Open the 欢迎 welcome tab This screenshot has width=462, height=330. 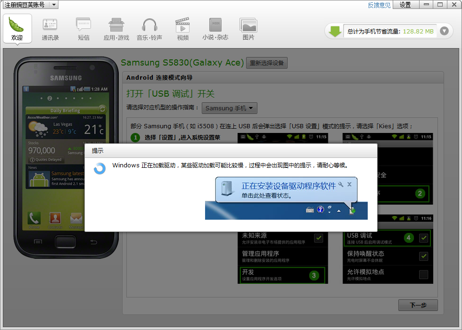click(x=17, y=29)
